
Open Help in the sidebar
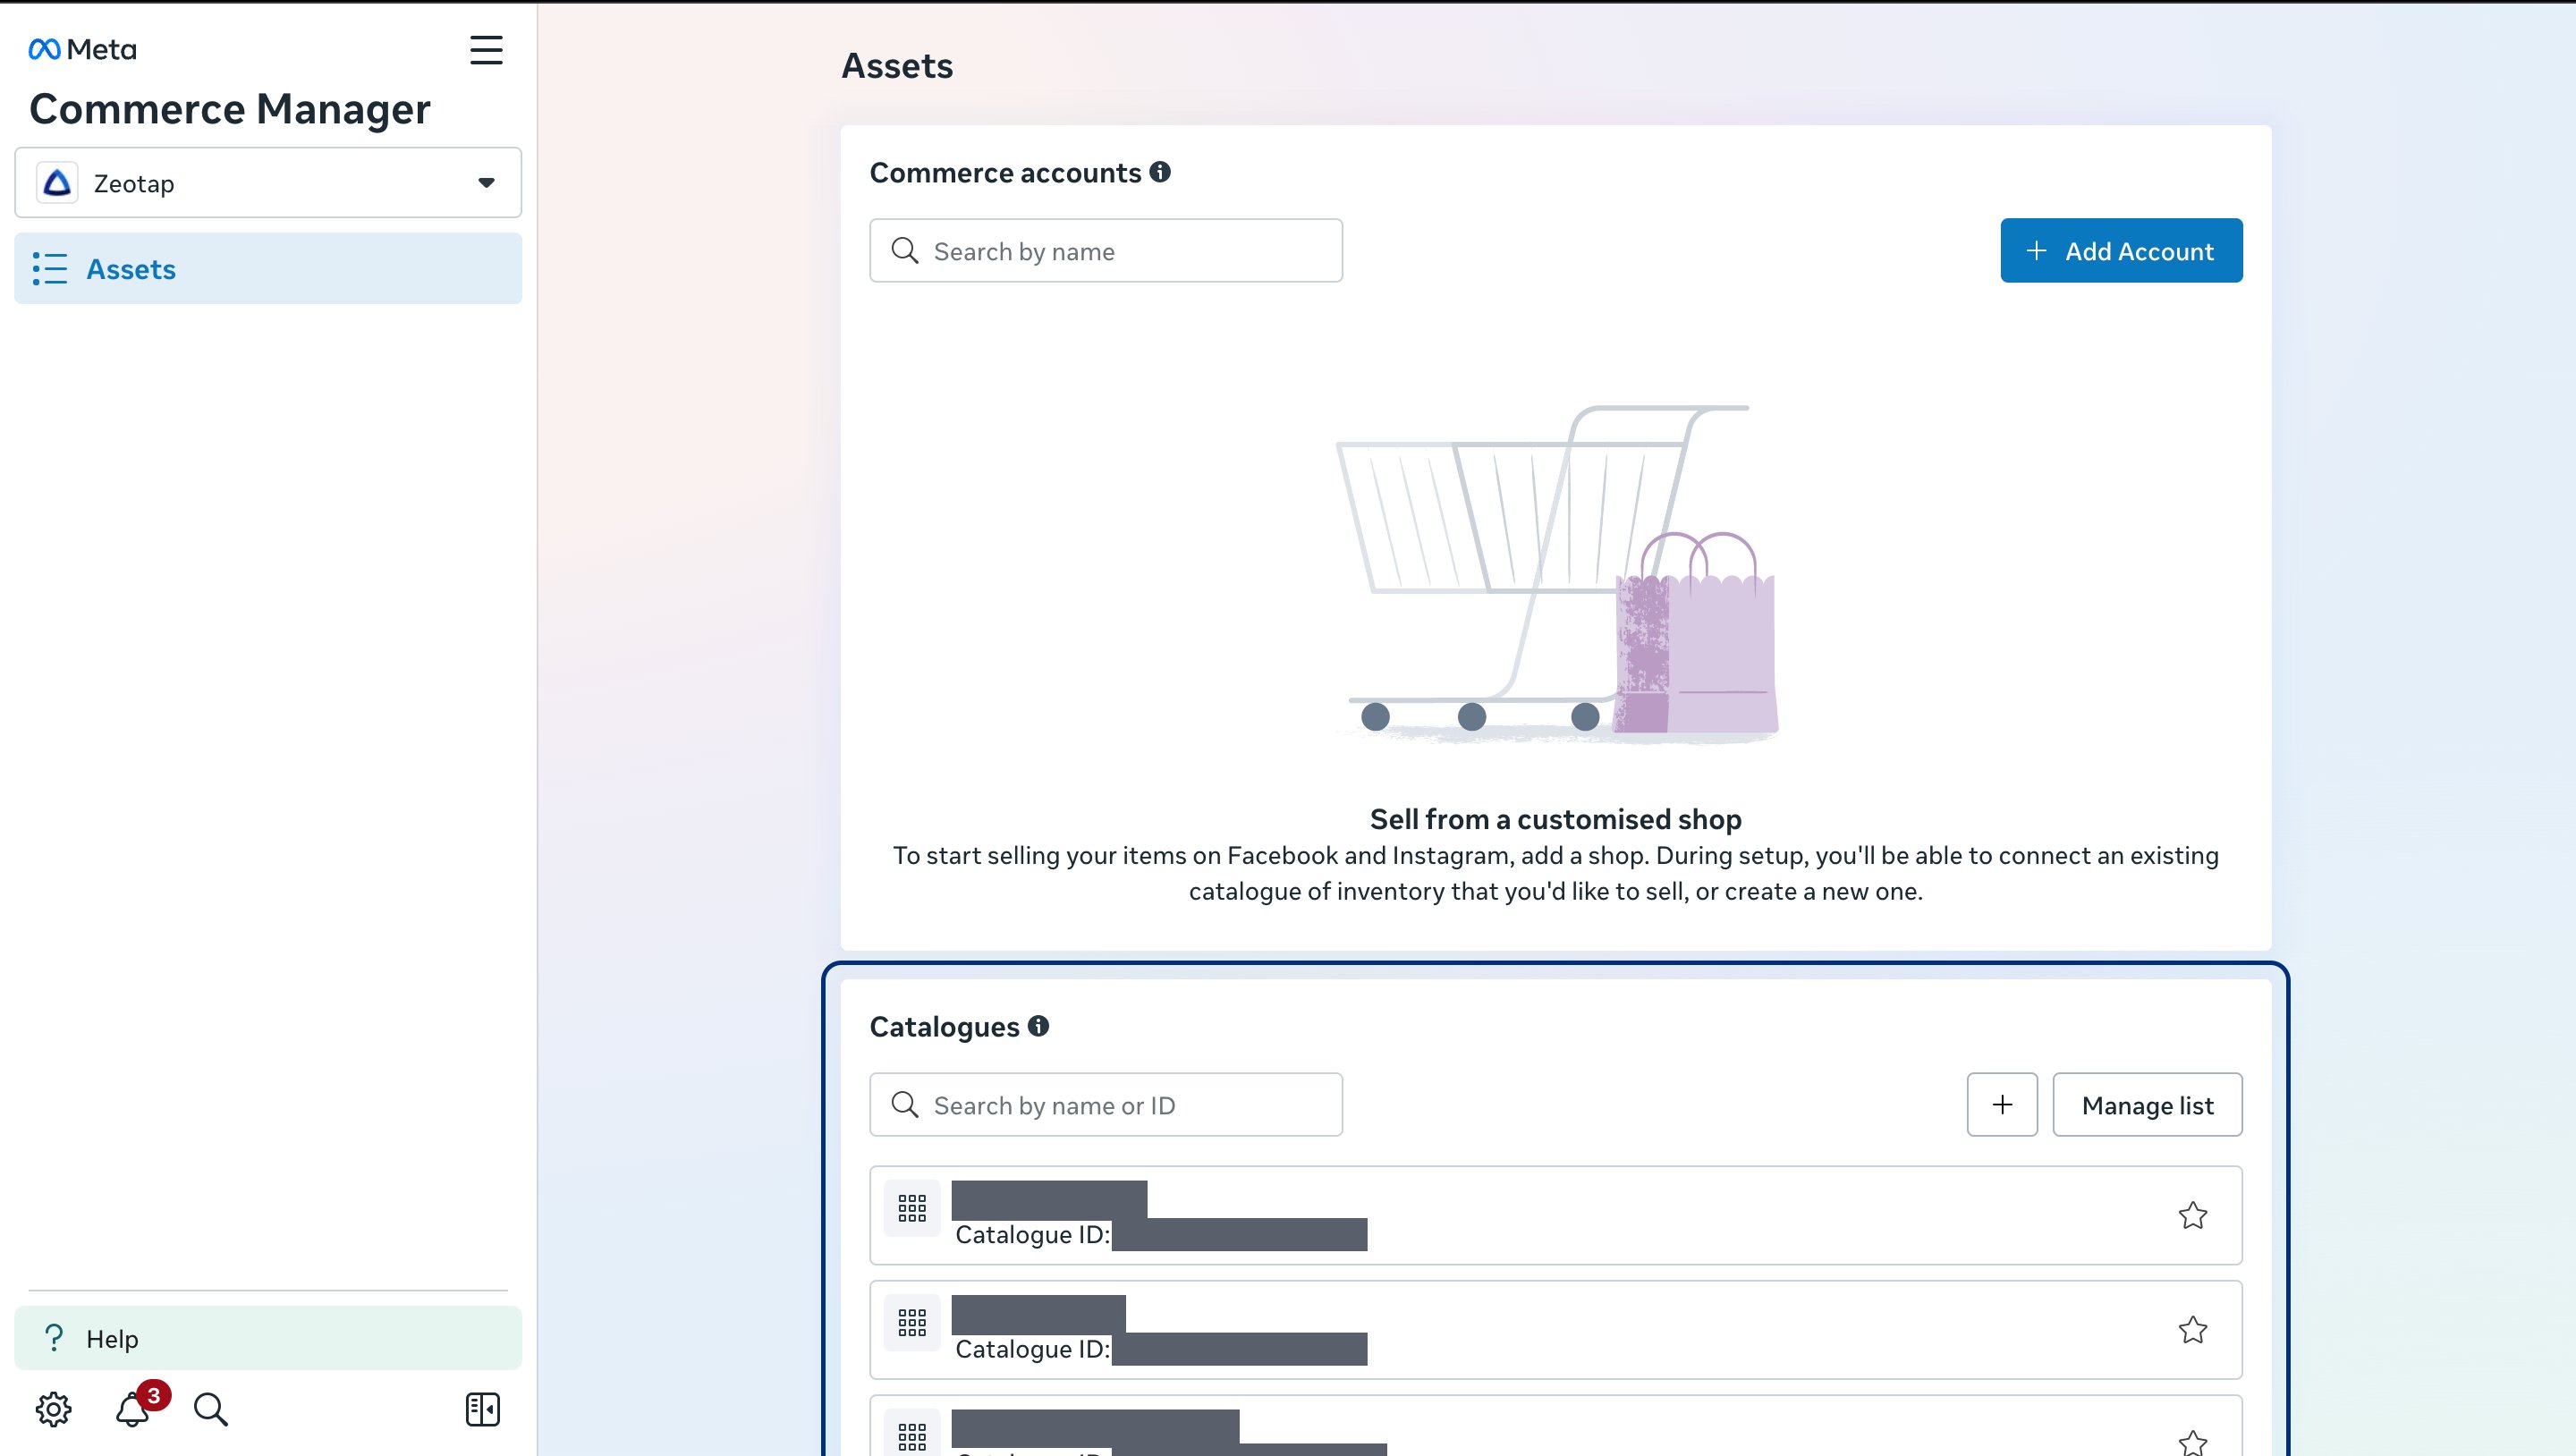(268, 1338)
